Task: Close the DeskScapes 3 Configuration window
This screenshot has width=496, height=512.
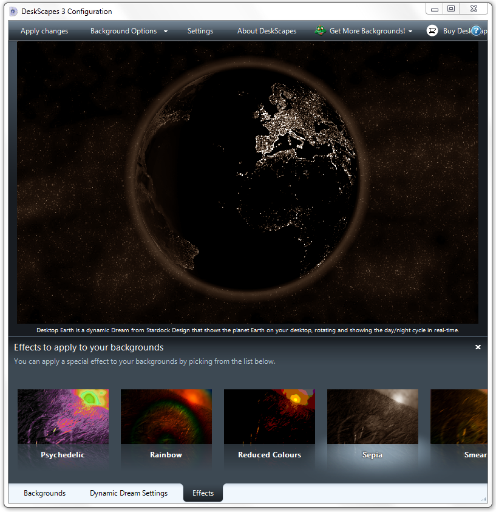Action: (x=474, y=9)
